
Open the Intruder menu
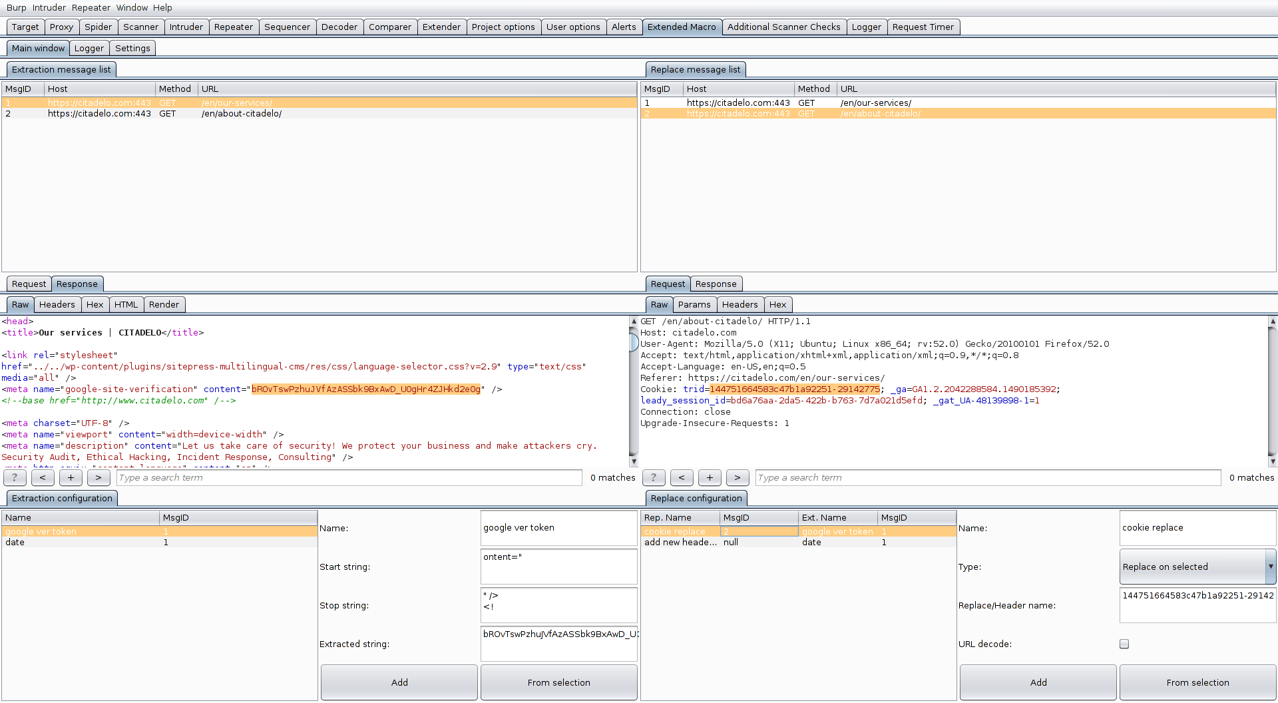49,7
